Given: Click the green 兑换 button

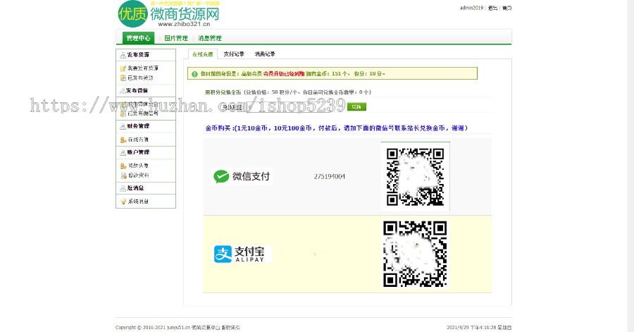Looking at the screenshot, I should click(356, 106).
